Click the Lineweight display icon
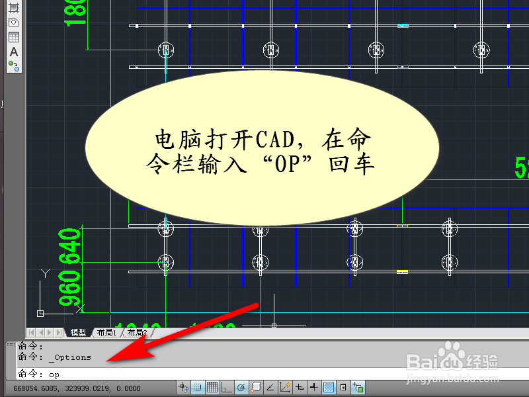The height and width of the screenshot is (397, 529). pyautogui.click(x=329, y=388)
